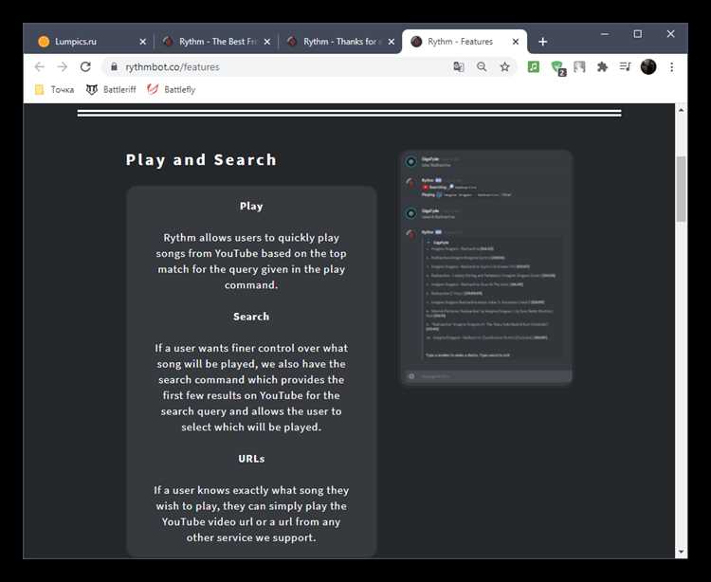The width and height of the screenshot is (711, 582).
Task: Open the Chrome three-dot menu
Action: 671,67
